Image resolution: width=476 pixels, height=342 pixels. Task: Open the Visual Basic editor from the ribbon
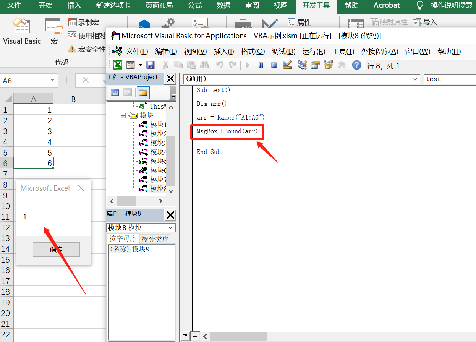tap(22, 32)
